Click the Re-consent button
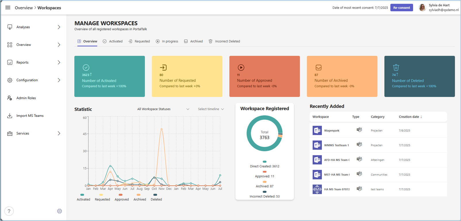The image size is (461, 221). pyautogui.click(x=401, y=8)
